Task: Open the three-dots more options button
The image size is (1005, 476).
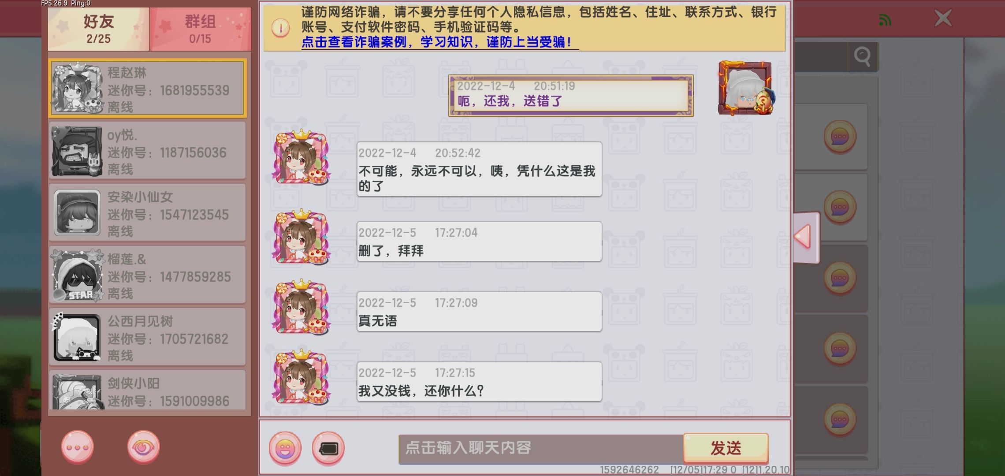Action: 78,447
